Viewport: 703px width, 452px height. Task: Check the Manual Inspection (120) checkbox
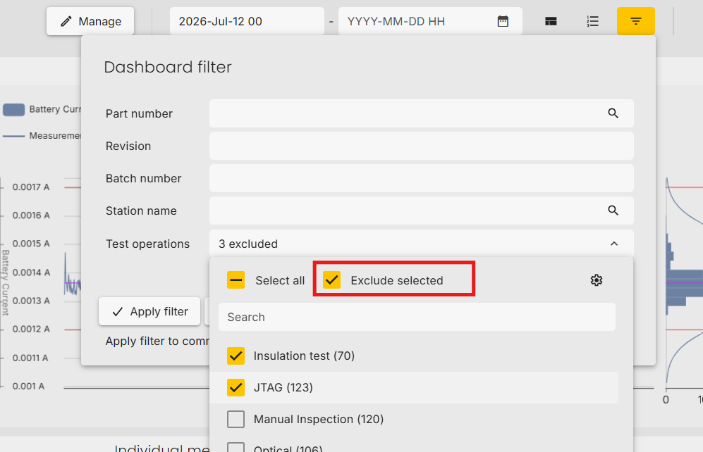click(x=236, y=420)
